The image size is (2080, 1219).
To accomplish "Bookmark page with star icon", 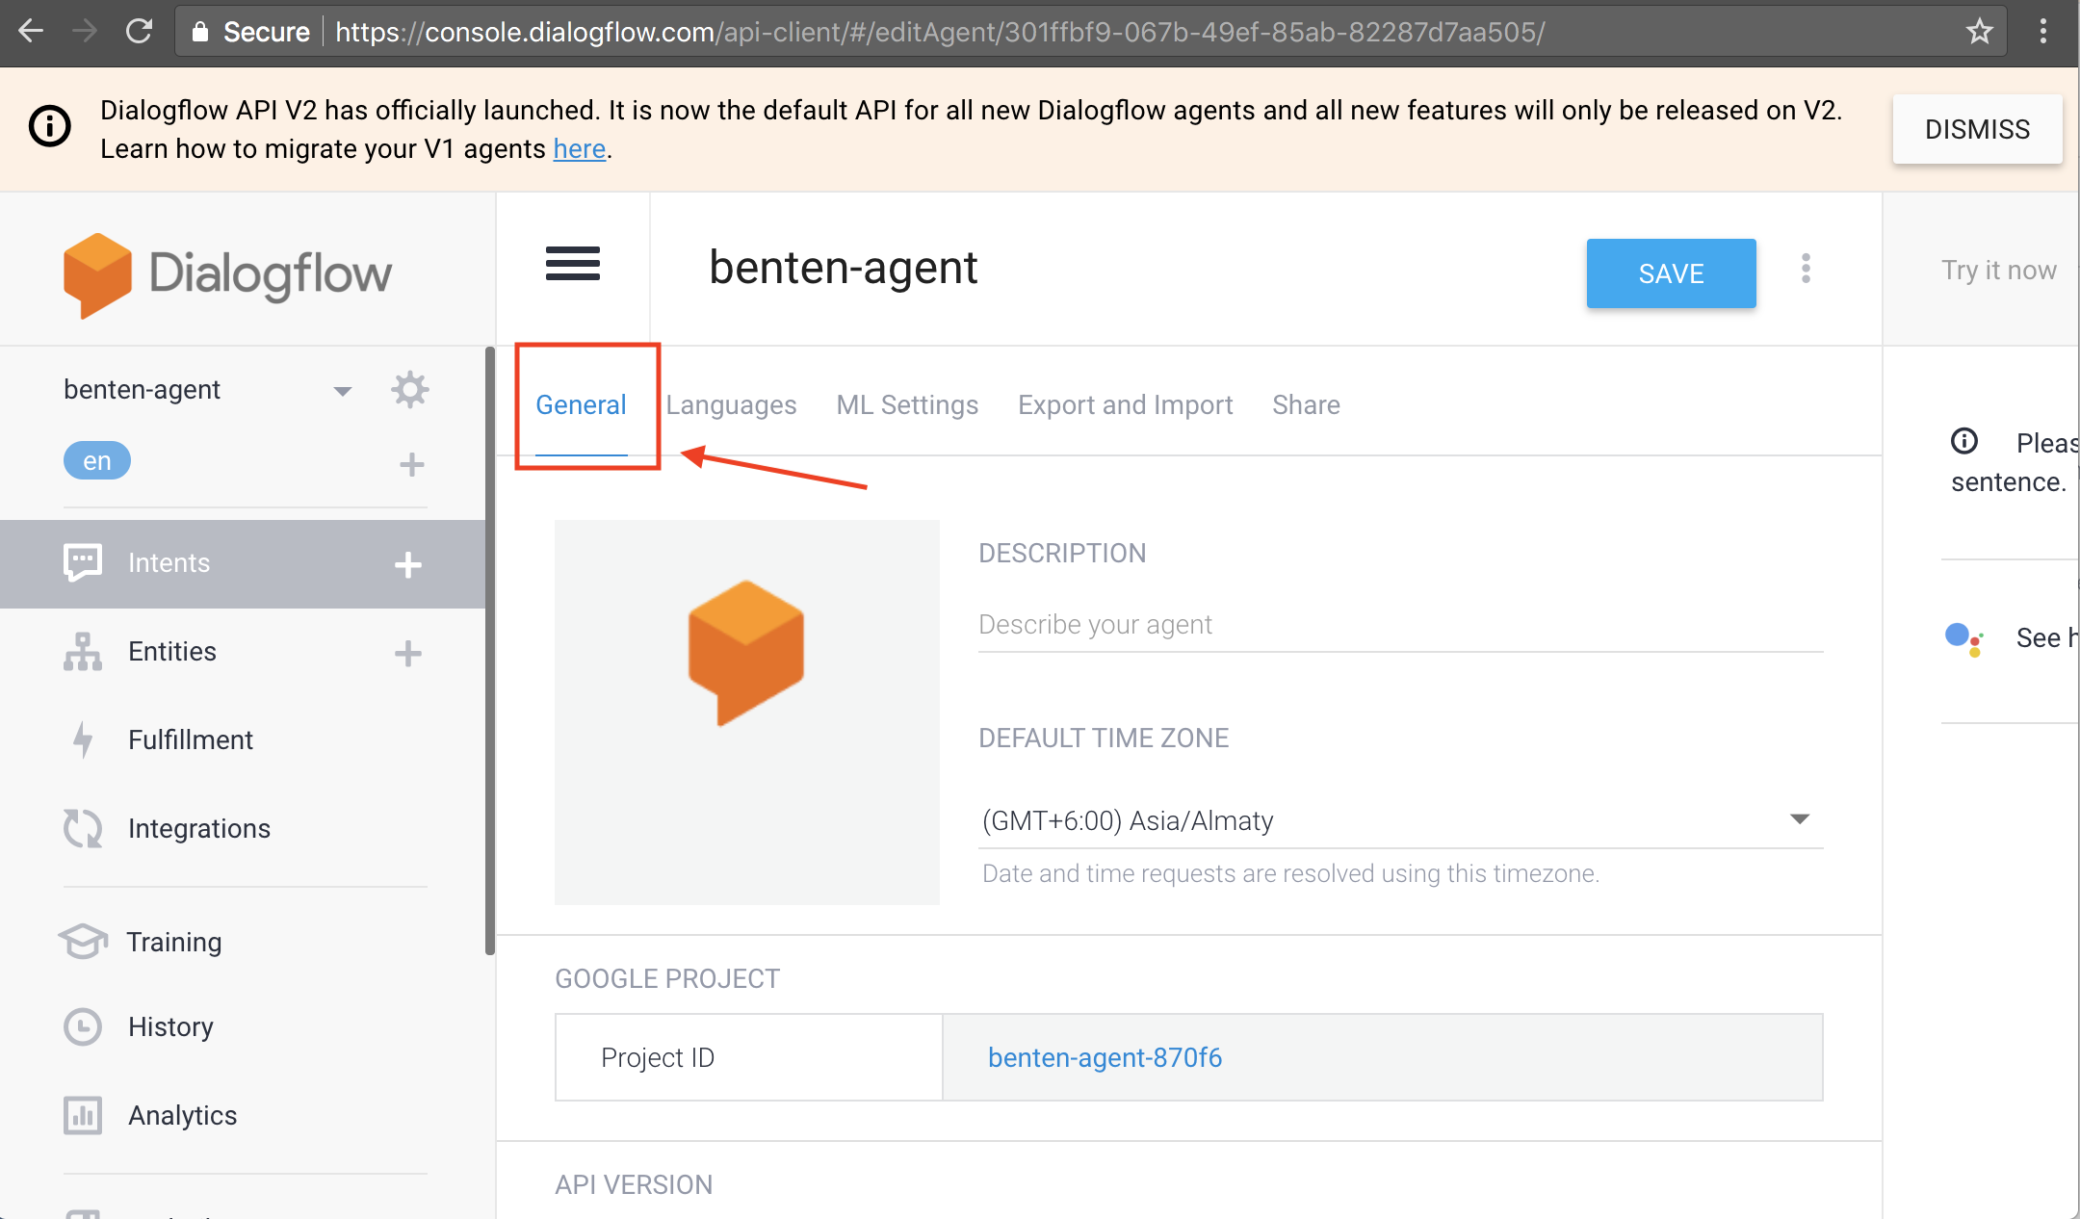I will [x=1979, y=32].
